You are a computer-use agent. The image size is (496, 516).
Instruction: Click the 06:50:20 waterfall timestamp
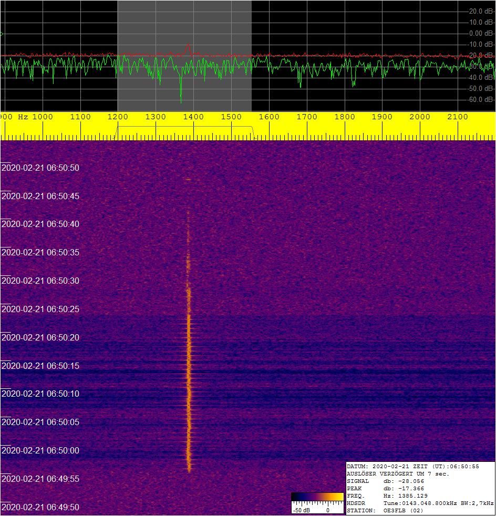[40, 338]
